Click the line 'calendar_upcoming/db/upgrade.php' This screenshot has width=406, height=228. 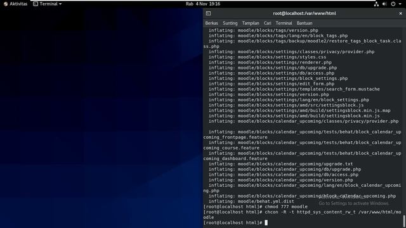click(x=285, y=169)
